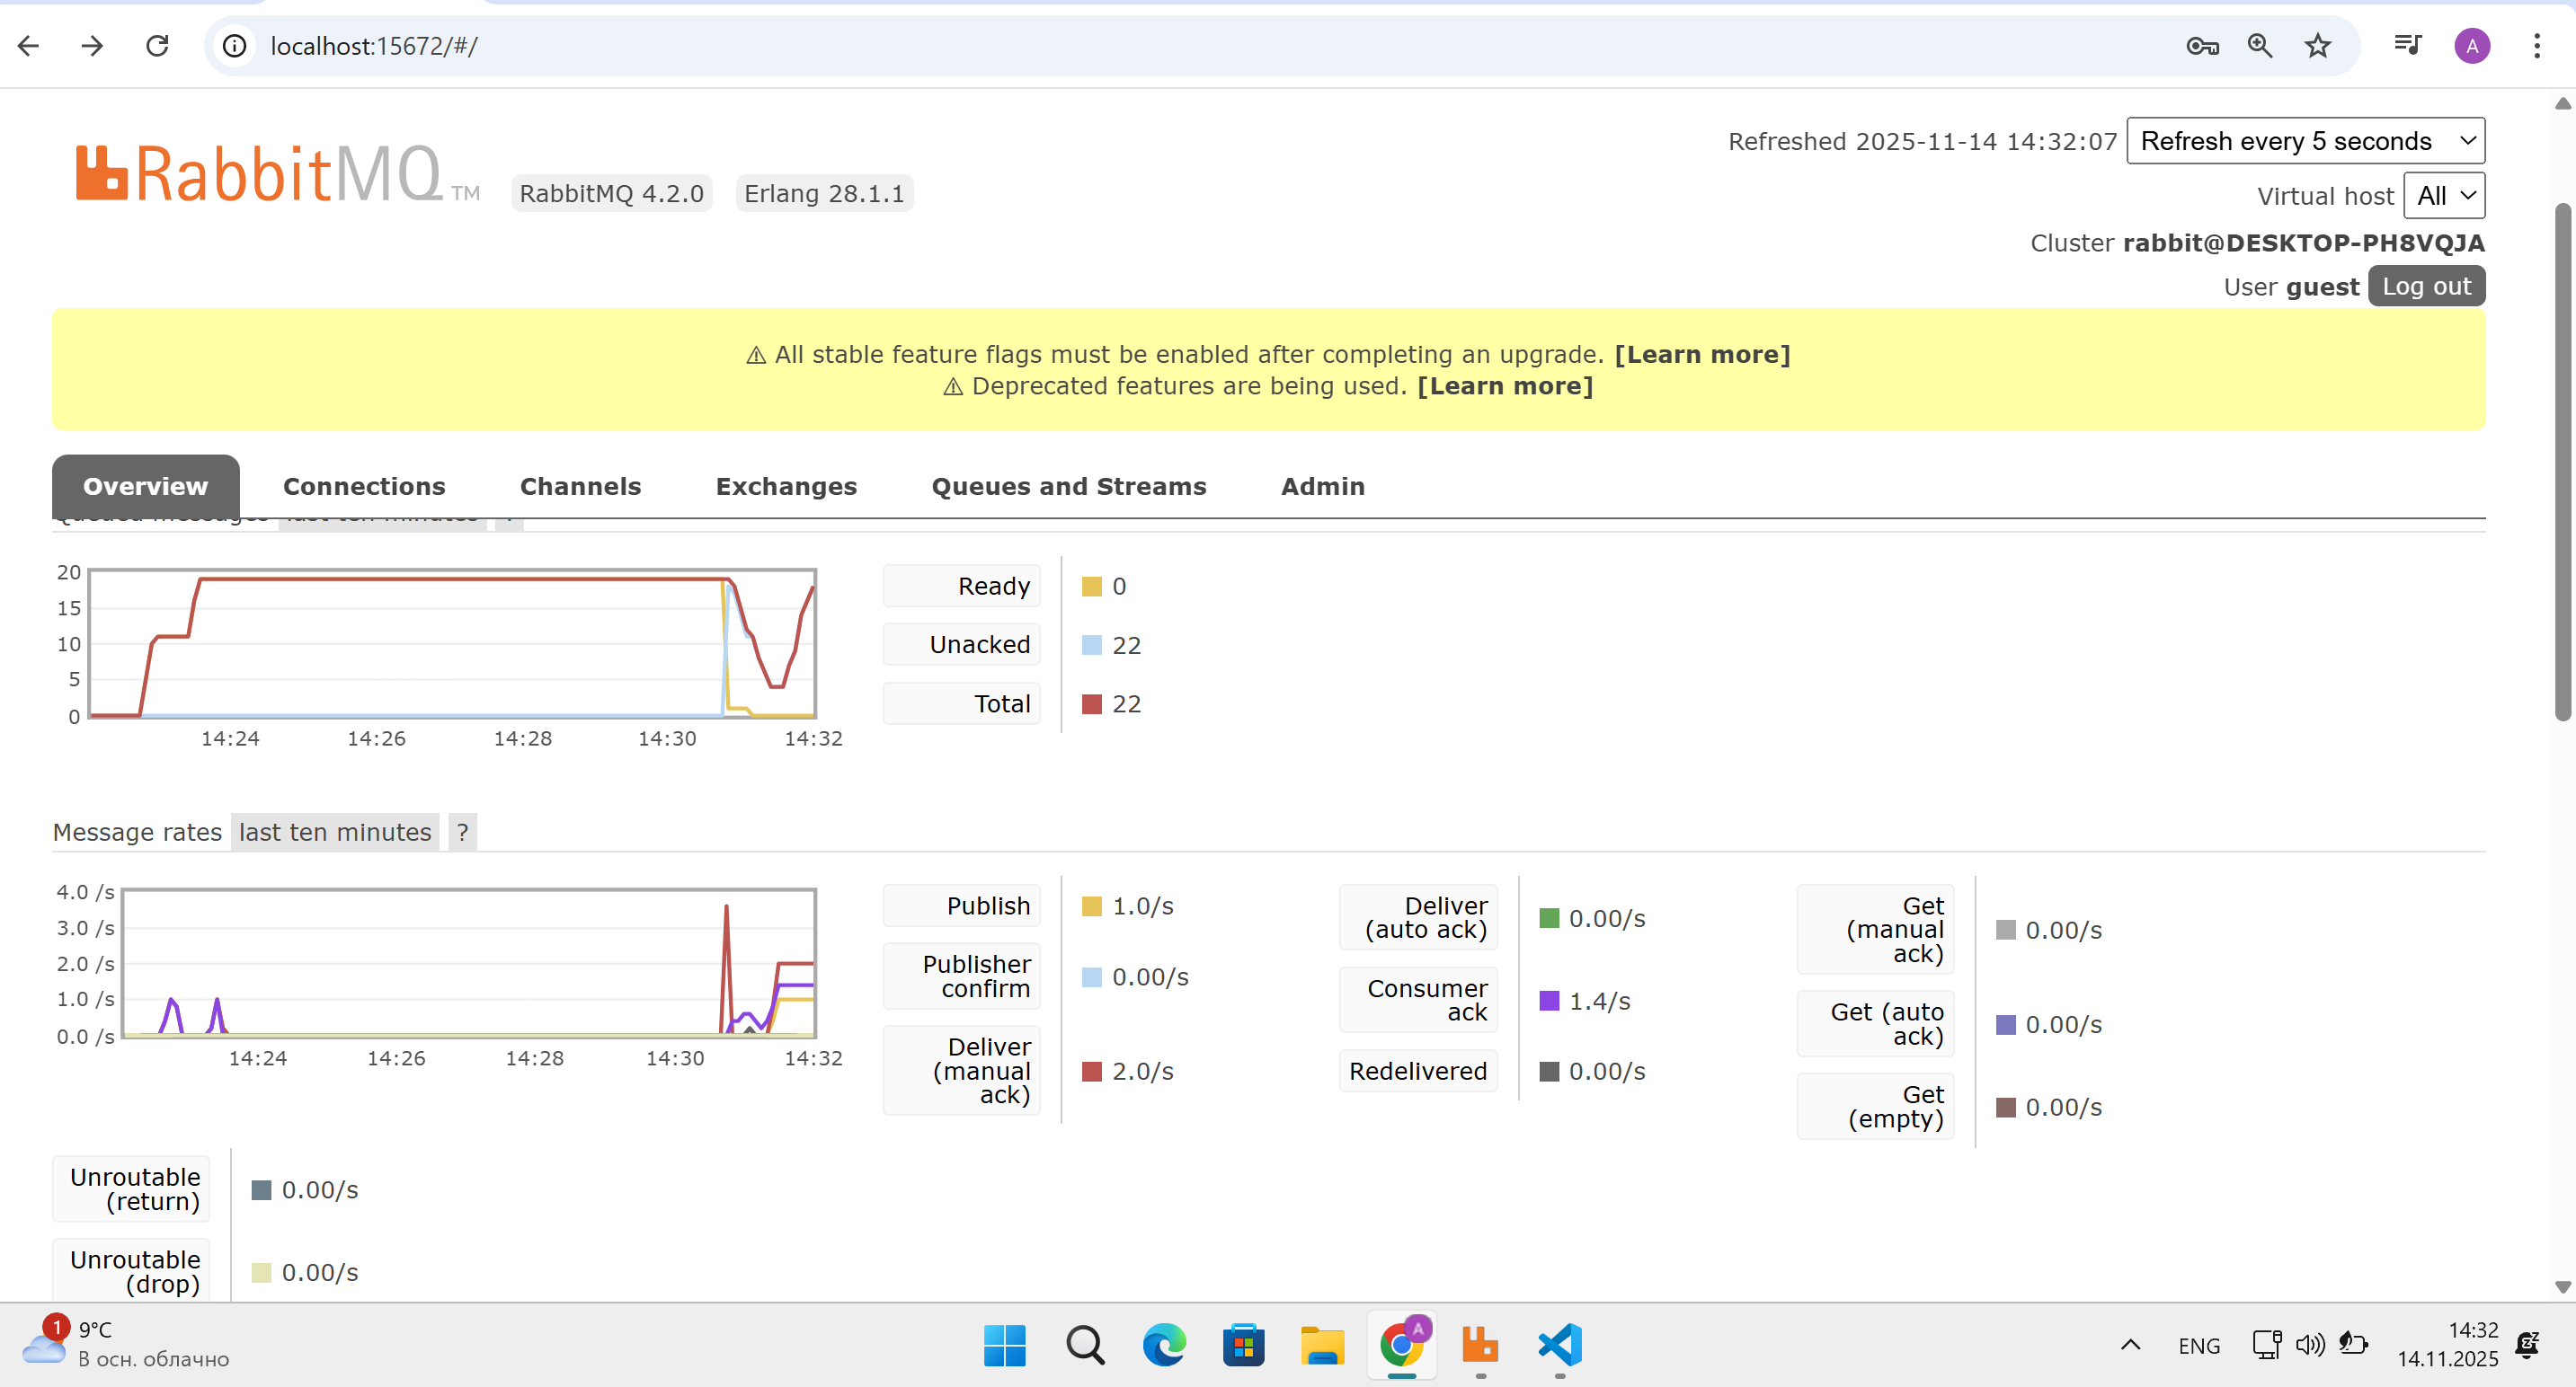Open the Virtual host dropdown

point(2443,196)
